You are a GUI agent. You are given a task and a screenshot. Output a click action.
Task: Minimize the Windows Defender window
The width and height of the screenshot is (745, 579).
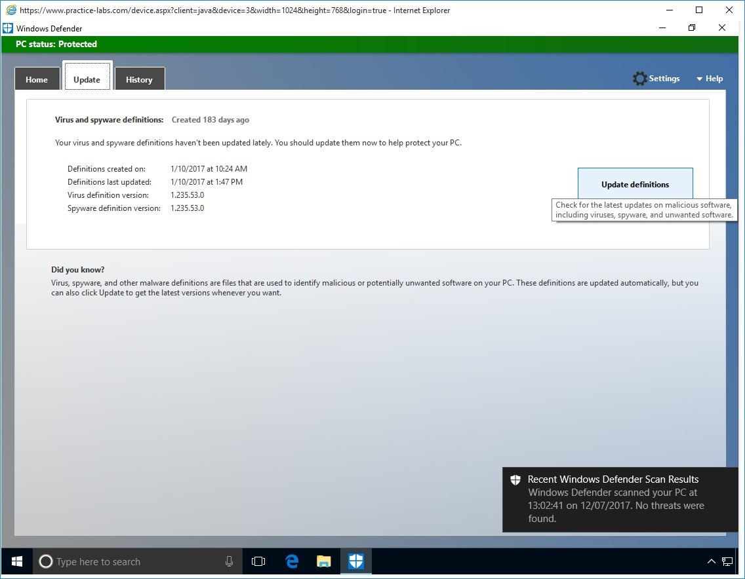click(662, 28)
